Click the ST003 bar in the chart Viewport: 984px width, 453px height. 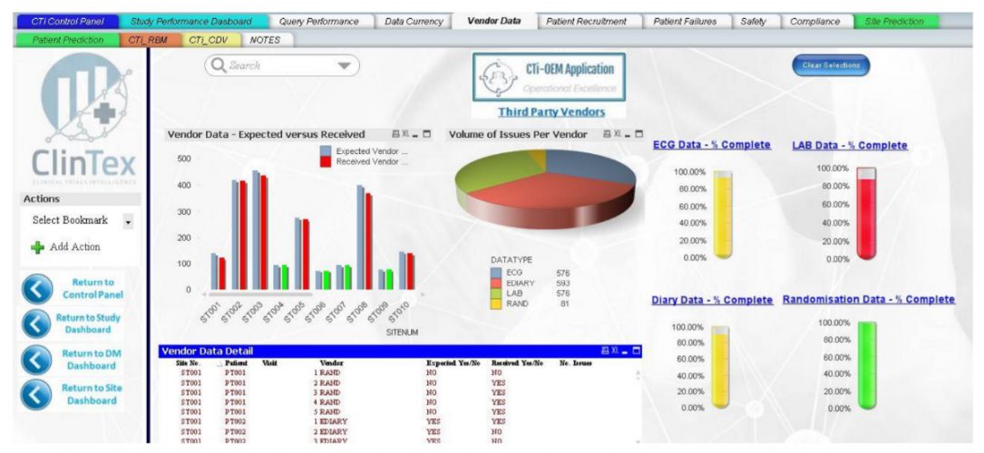click(x=259, y=230)
